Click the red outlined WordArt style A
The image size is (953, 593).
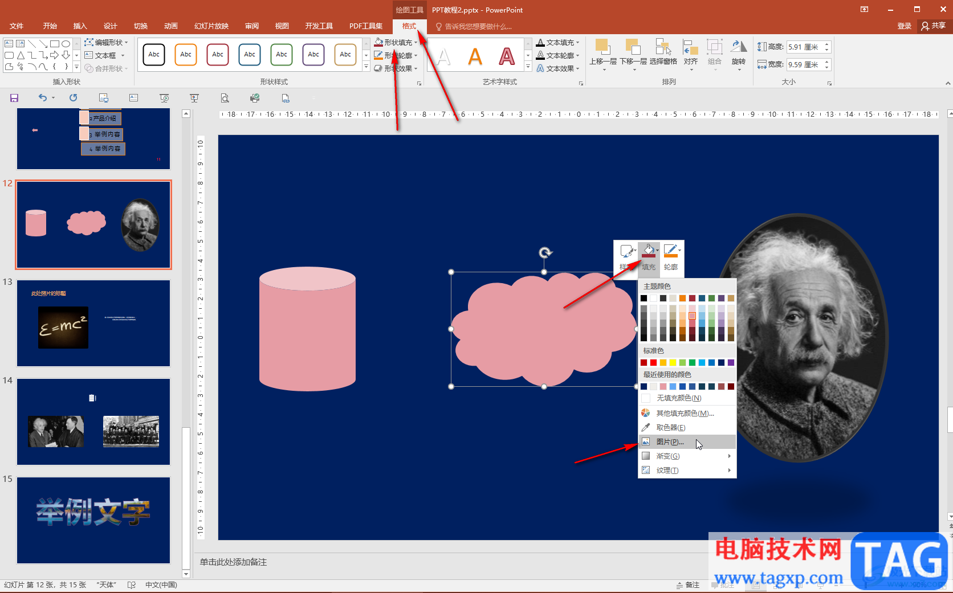[x=507, y=56]
